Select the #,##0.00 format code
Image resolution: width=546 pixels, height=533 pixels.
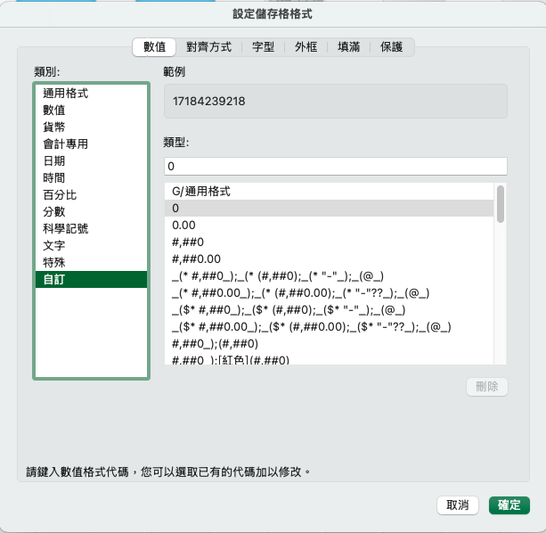coord(195,259)
